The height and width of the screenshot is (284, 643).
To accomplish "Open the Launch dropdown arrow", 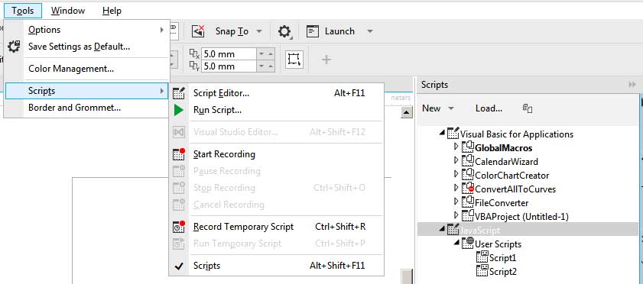I will pyautogui.click(x=370, y=31).
